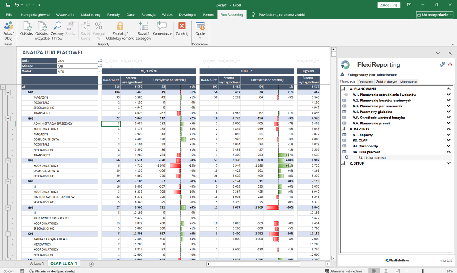Open the B4.1 Luka płacowa report
The width and height of the screenshot is (457, 273).
[x=372, y=158]
